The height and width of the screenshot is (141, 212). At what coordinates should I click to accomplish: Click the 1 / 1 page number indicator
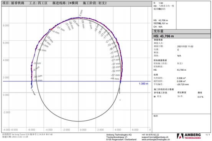208,135
